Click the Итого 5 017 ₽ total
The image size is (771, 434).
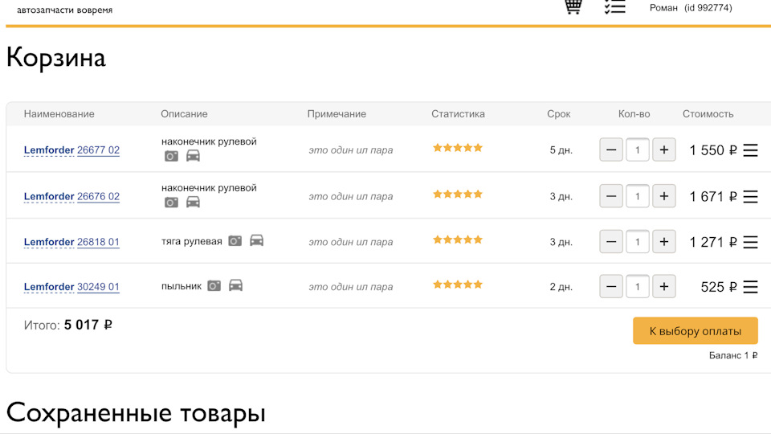click(x=67, y=325)
